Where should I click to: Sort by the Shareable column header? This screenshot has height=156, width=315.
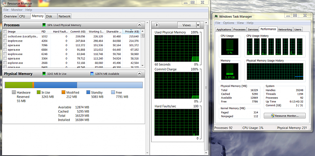(x=113, y=31)
